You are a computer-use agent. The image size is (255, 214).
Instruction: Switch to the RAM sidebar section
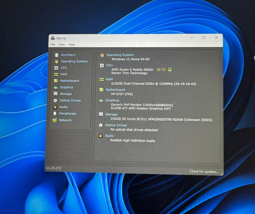pos(63,74)
